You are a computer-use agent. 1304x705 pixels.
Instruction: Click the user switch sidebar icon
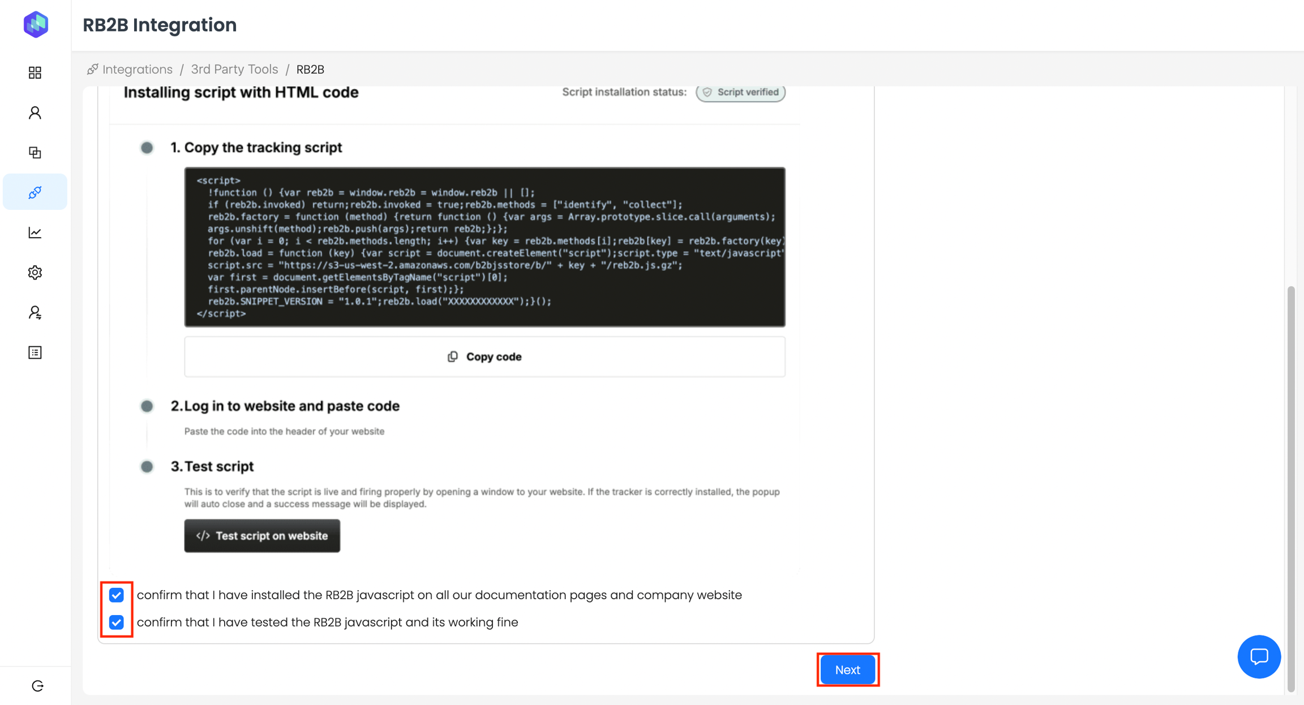35,313
